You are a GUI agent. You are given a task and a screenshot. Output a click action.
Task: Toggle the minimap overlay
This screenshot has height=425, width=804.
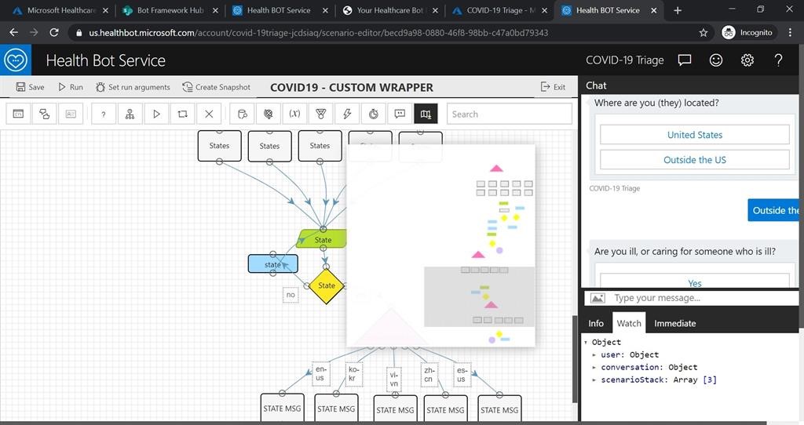point(426,114)
